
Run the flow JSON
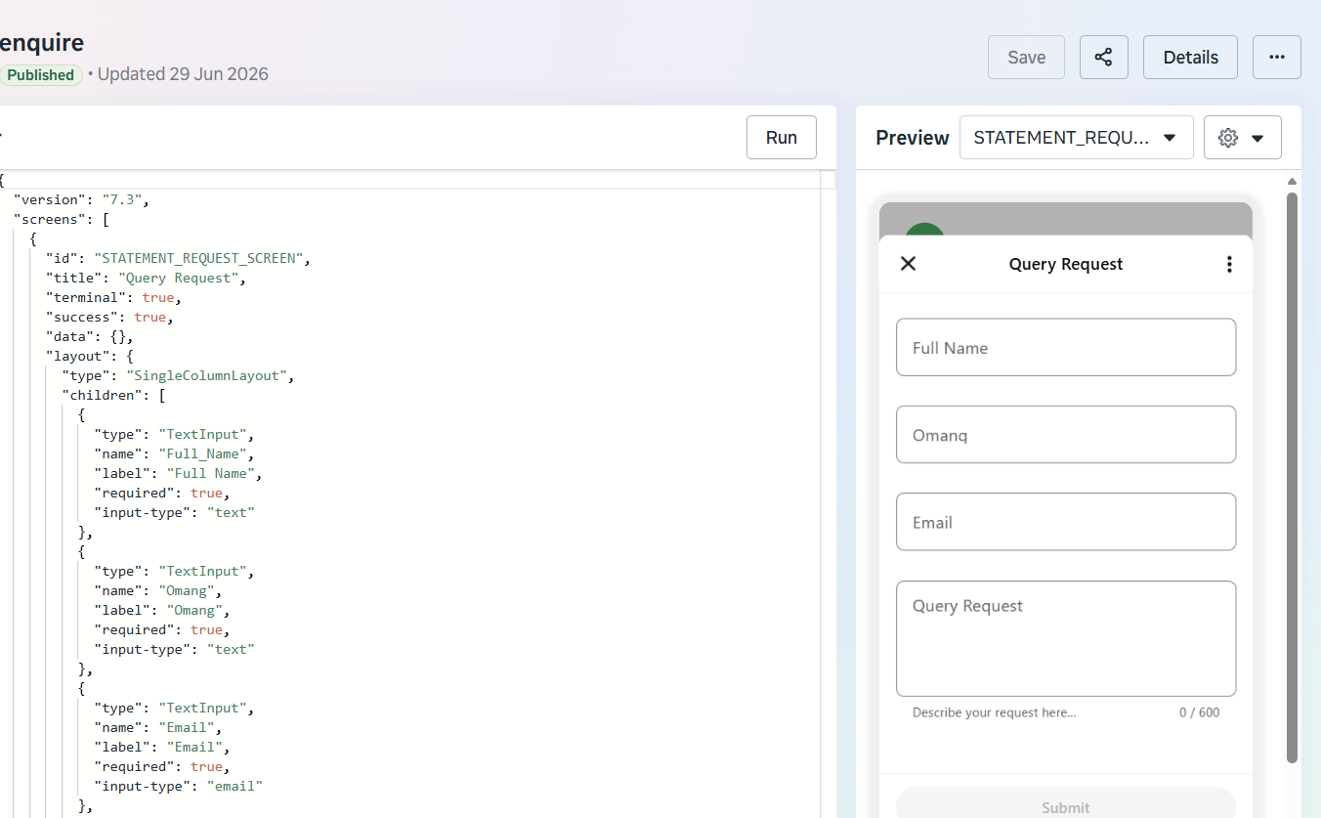point(782,138)
